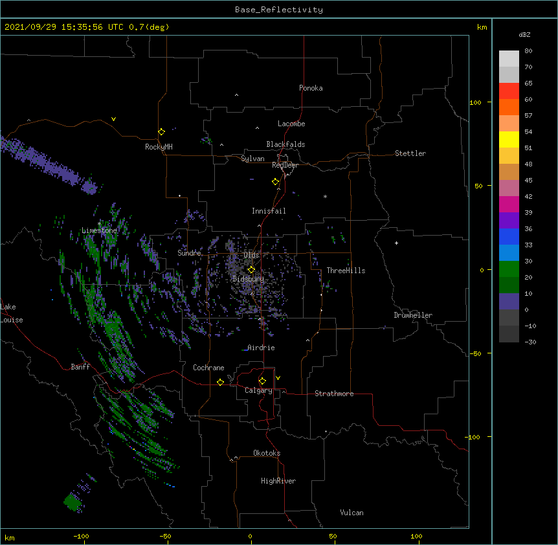Click the HighRiver label
Image resolution: width=558 pixels, height=545 pixels.
[278, 481]
